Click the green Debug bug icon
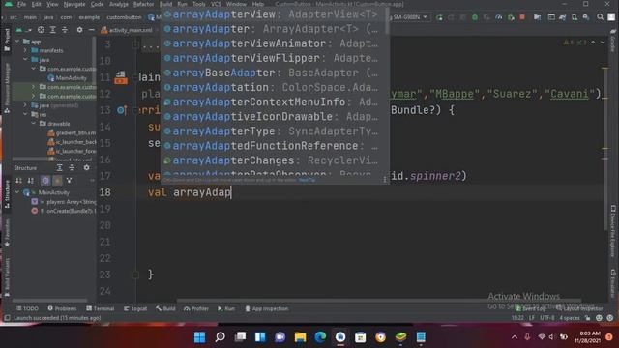This screenshot has height=348, width=619. (x=475, y=17)
